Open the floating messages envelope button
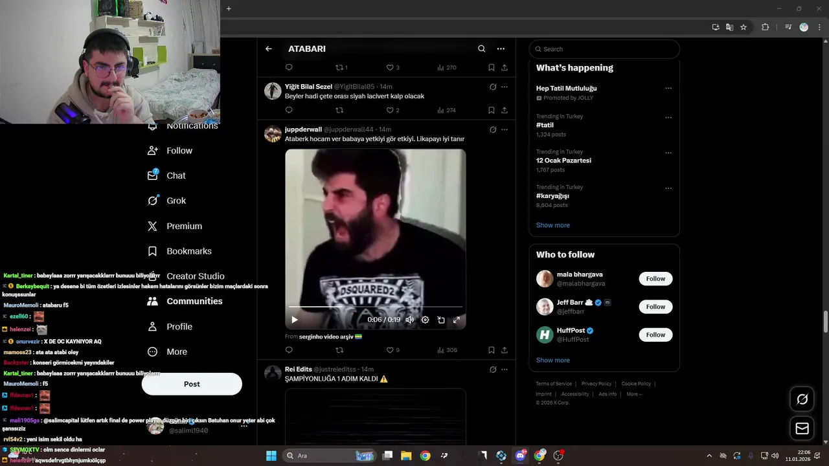Screen dimensions: 829x466 point(802,428)
